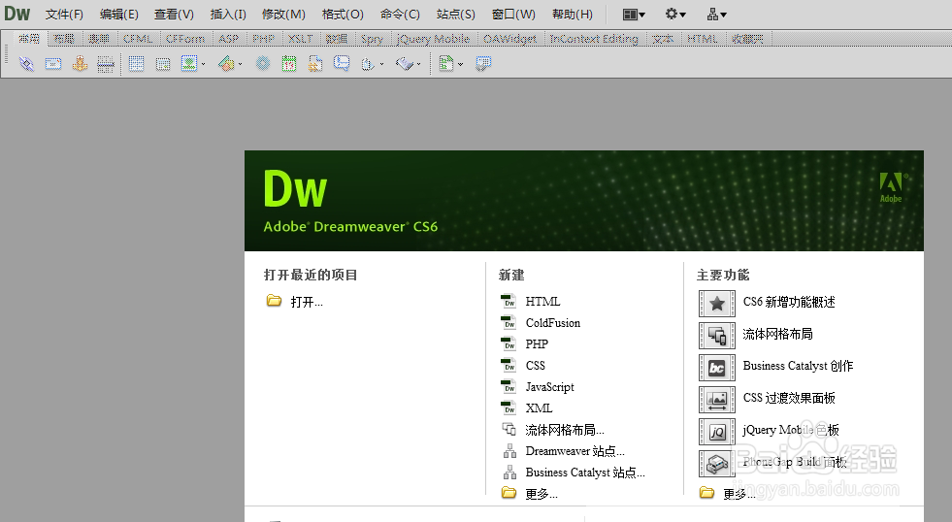Open the Tag Chooser icon
952x522 pixels.
click(483, 63)
